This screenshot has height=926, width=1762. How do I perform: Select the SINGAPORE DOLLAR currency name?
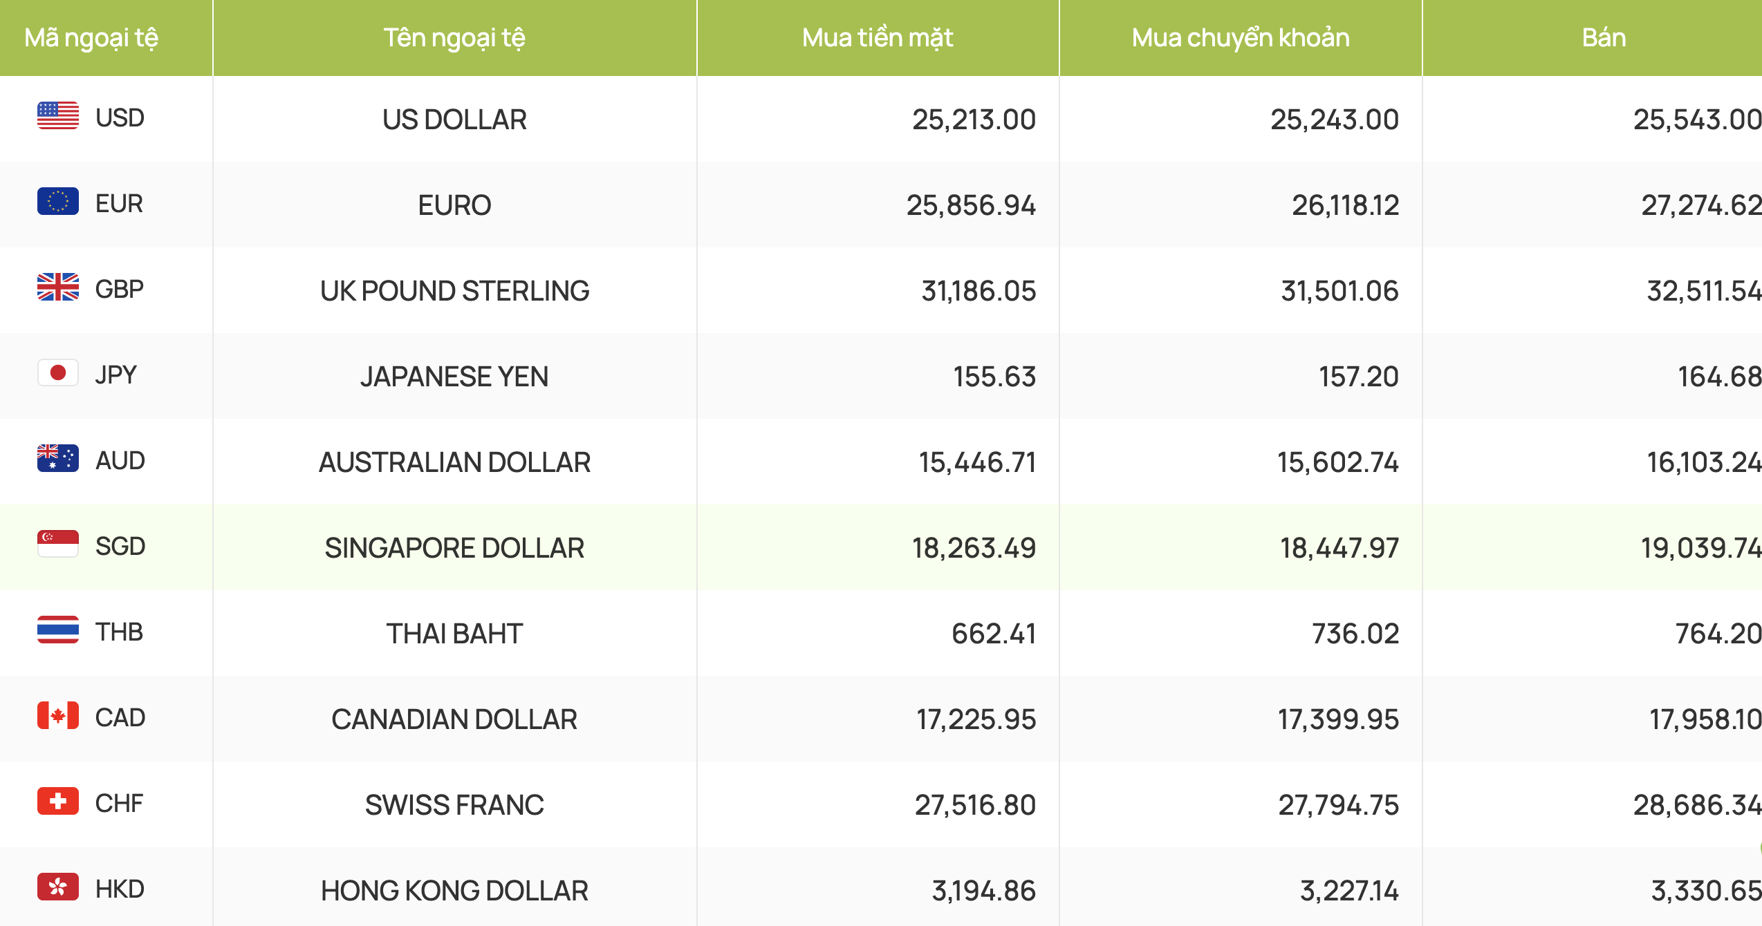(454, 548)
